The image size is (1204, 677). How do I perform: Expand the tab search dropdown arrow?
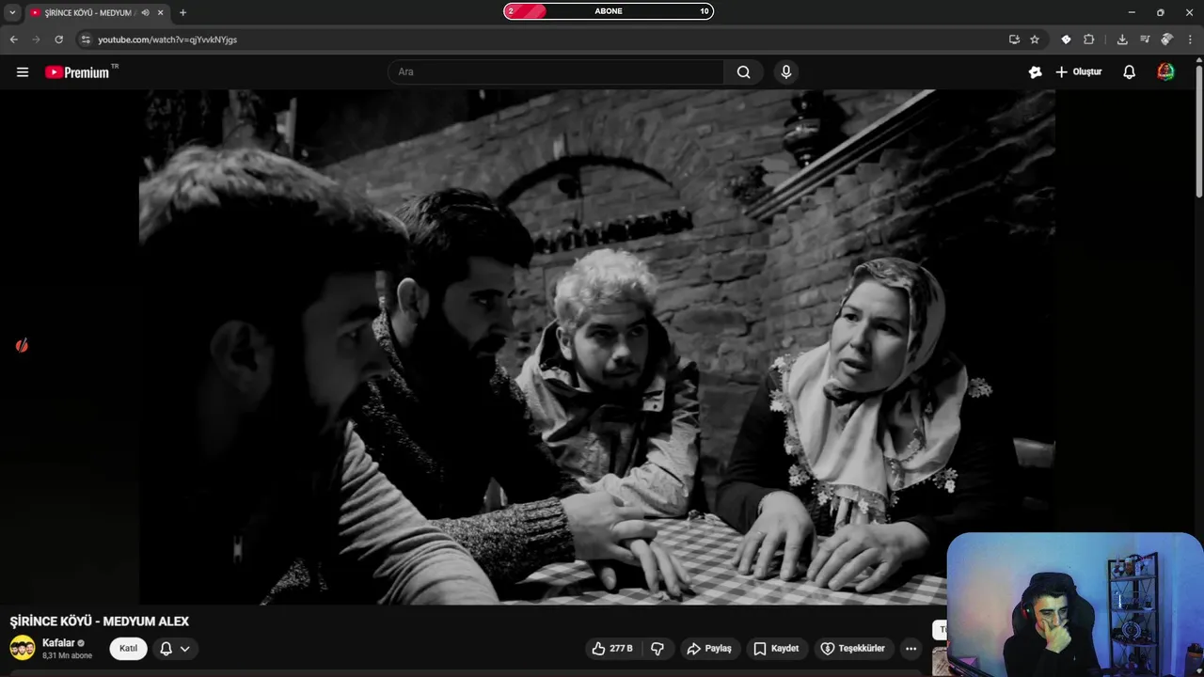(x=12, y=12)
